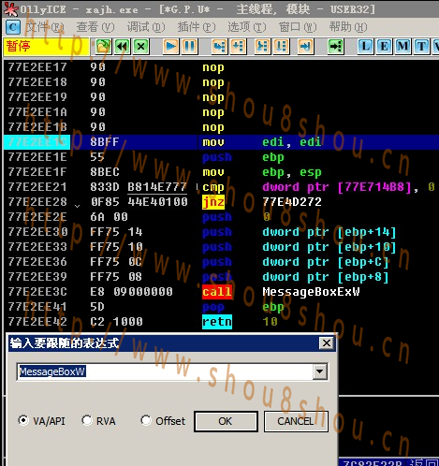This screenshot has height=466, width=439.
Task: Click the green Go to address icon
Action: (336, 47)
